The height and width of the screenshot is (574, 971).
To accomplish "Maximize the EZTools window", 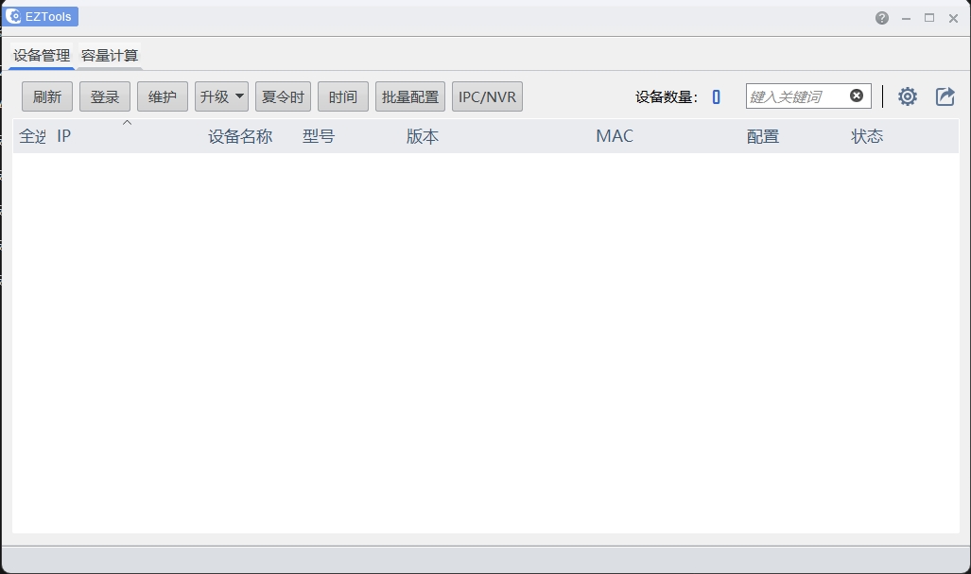I will 929,18.
